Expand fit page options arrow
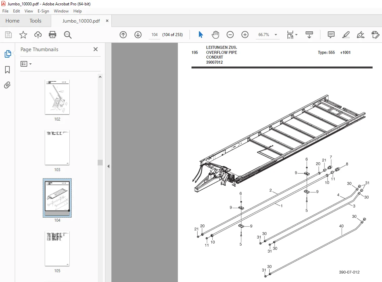Image resolution: width=382 pixels, height=282 pixels. [x=296, y=35]
